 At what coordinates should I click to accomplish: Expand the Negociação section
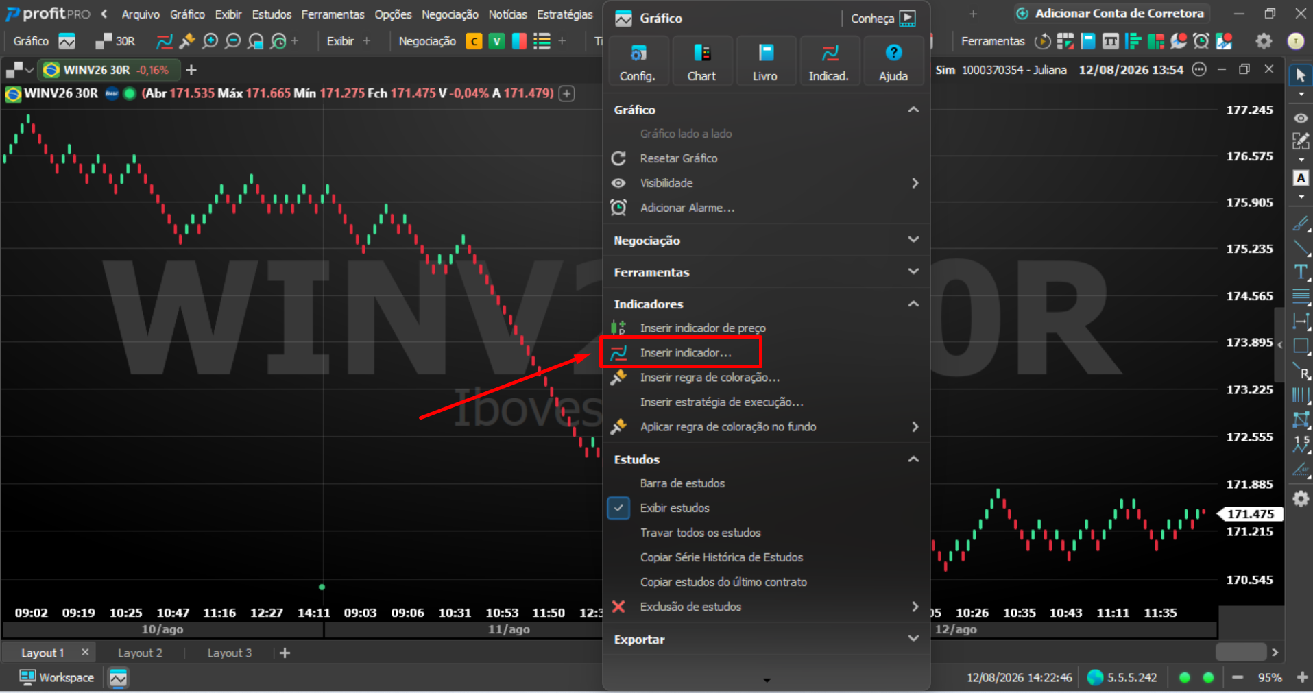tap(913, 240)
